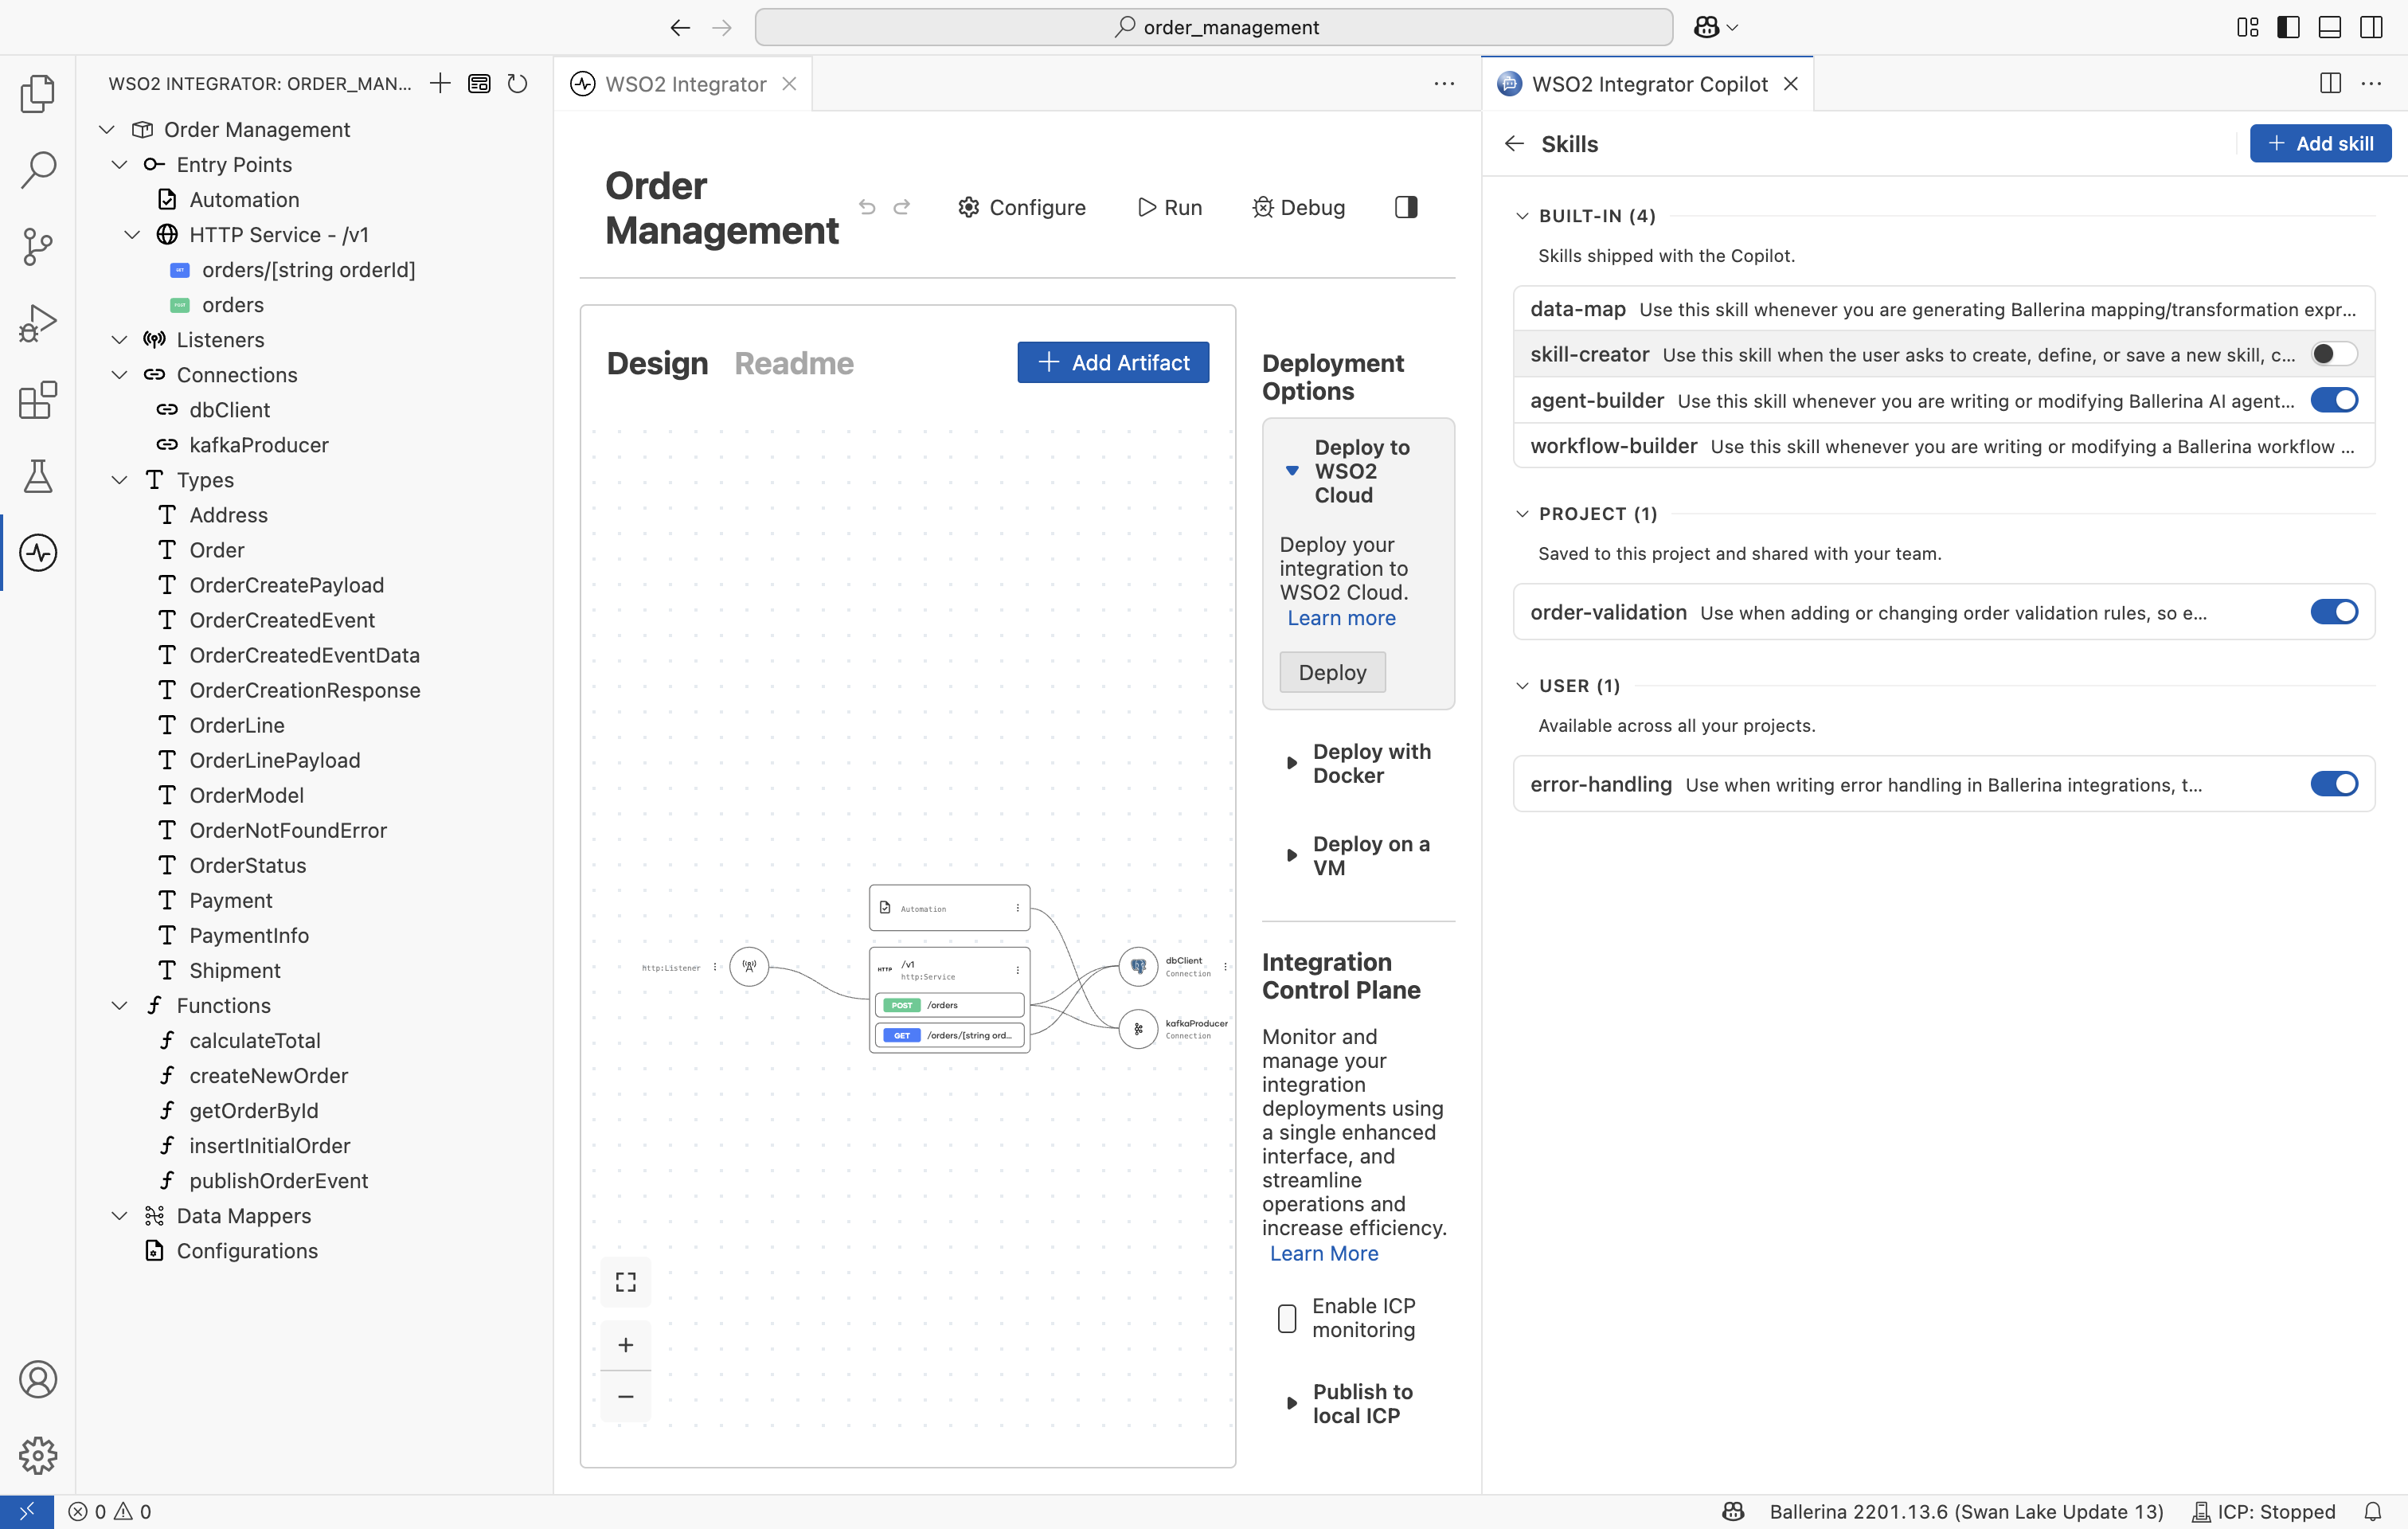Screen dimensions: 2408x1529
Task: Open Extensions view in activity bar
Action: 37,400
